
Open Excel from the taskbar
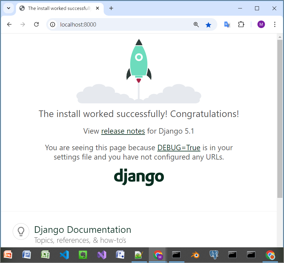45,255
